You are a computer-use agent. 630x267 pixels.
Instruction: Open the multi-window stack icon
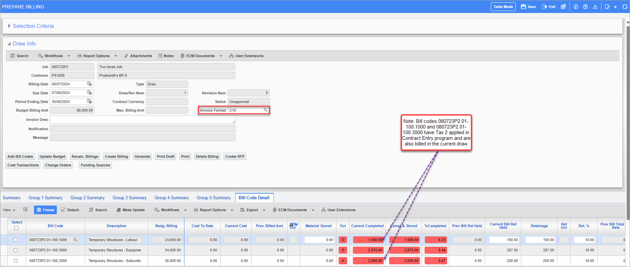point(563,7)
